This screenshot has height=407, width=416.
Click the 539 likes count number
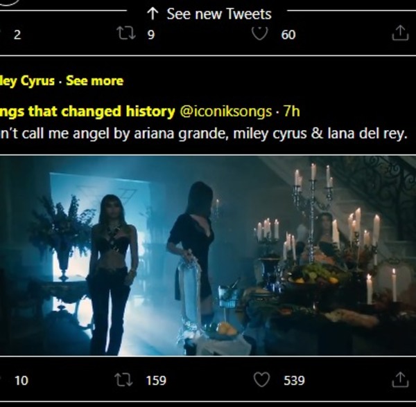[294, 380]
